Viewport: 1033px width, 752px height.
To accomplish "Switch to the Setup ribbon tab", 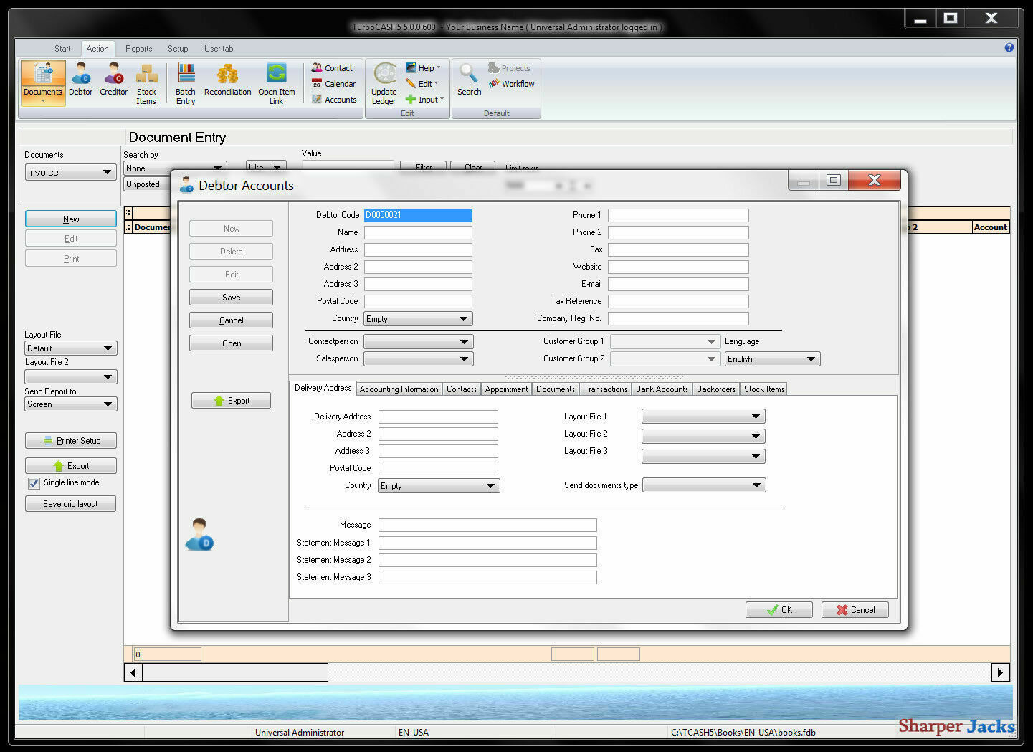I will (178, 49).
